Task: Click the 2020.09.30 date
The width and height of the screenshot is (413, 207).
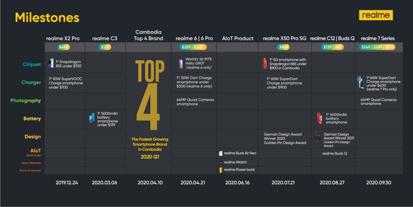Action: [379, 183]
